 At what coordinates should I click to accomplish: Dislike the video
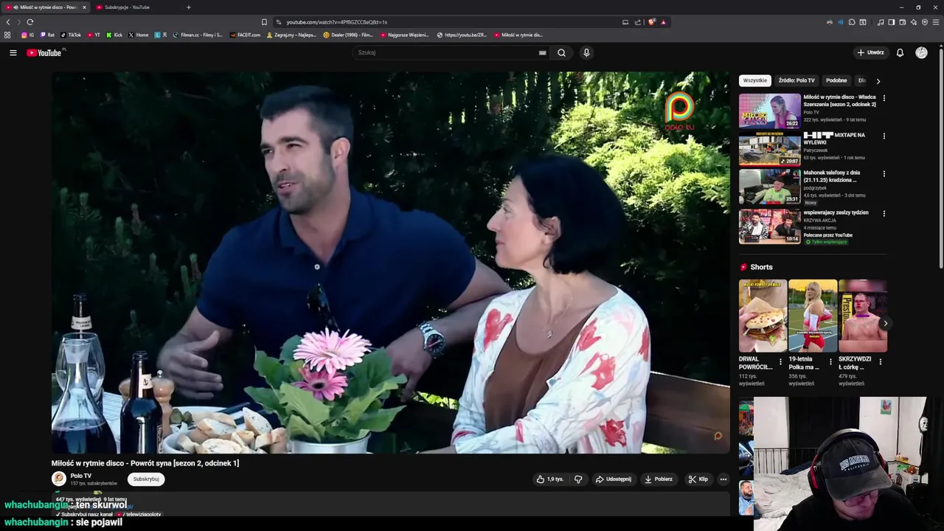[x=578, y=479]
